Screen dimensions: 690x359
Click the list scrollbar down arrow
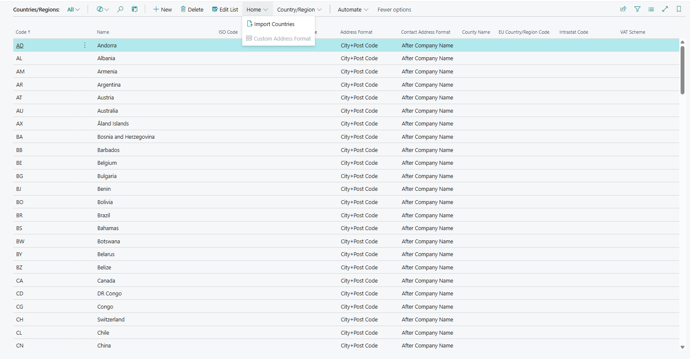pos(682,347)
